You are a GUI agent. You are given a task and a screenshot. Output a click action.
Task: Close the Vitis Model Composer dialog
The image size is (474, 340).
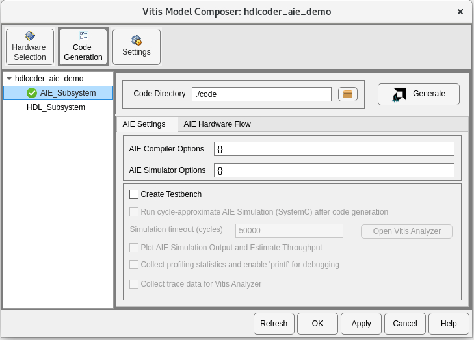[460, 12]
